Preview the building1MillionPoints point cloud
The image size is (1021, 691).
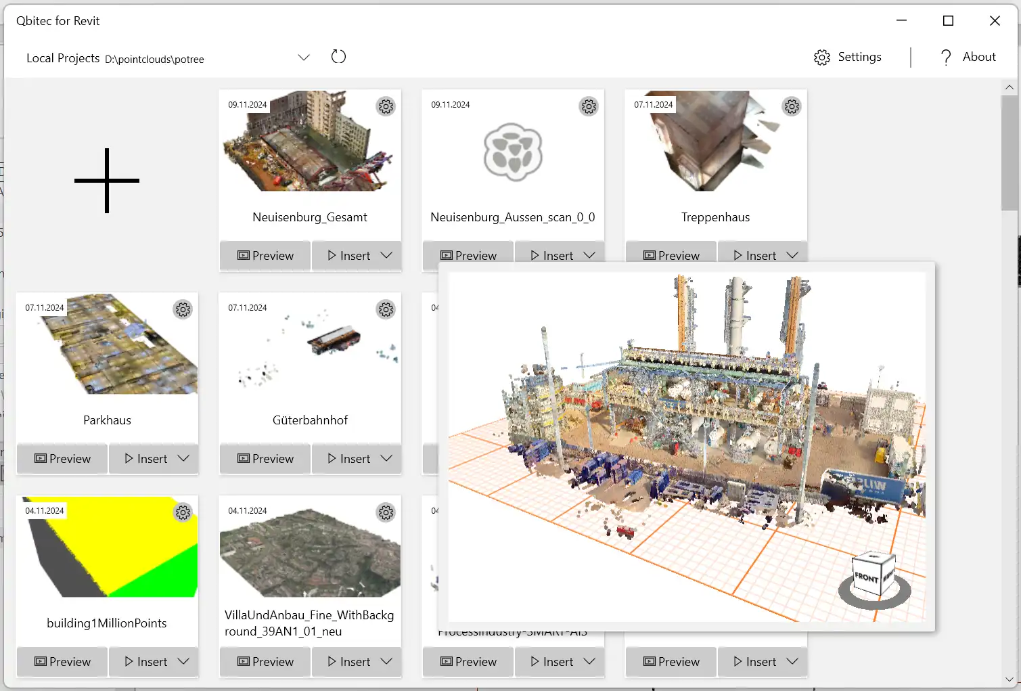tap(62, 662)
